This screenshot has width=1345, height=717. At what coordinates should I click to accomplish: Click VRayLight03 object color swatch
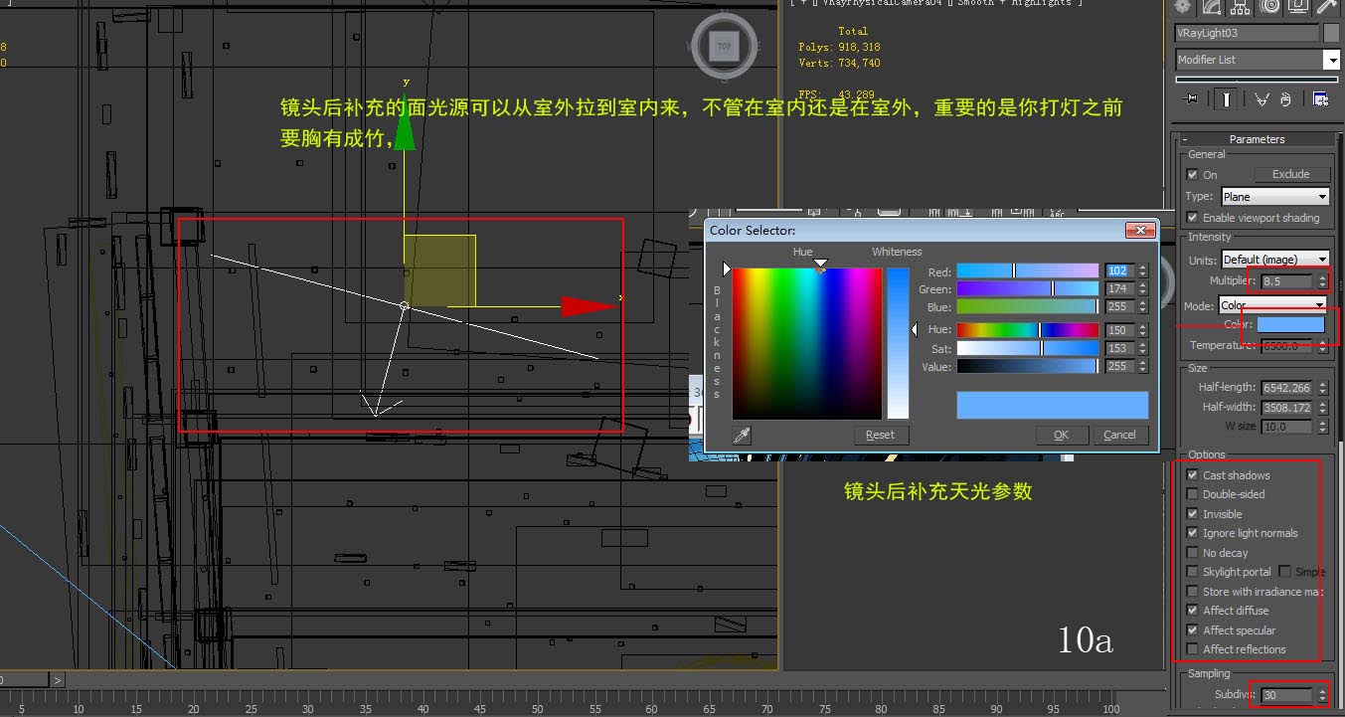click(1333, 33)
